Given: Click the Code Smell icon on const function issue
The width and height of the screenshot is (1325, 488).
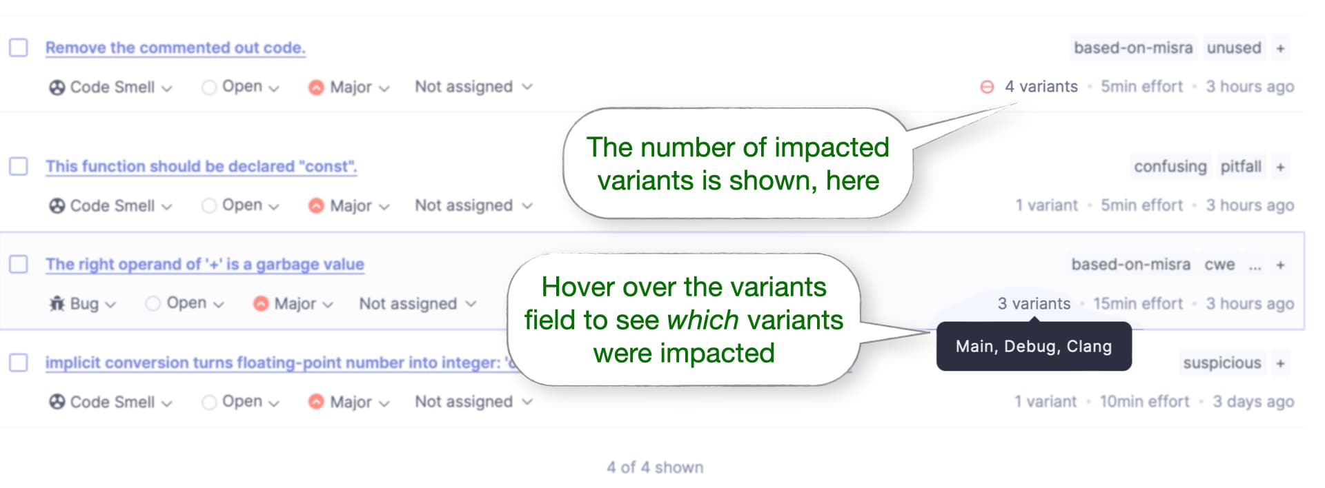Looking at the screenshot, I should click(56, 205).
